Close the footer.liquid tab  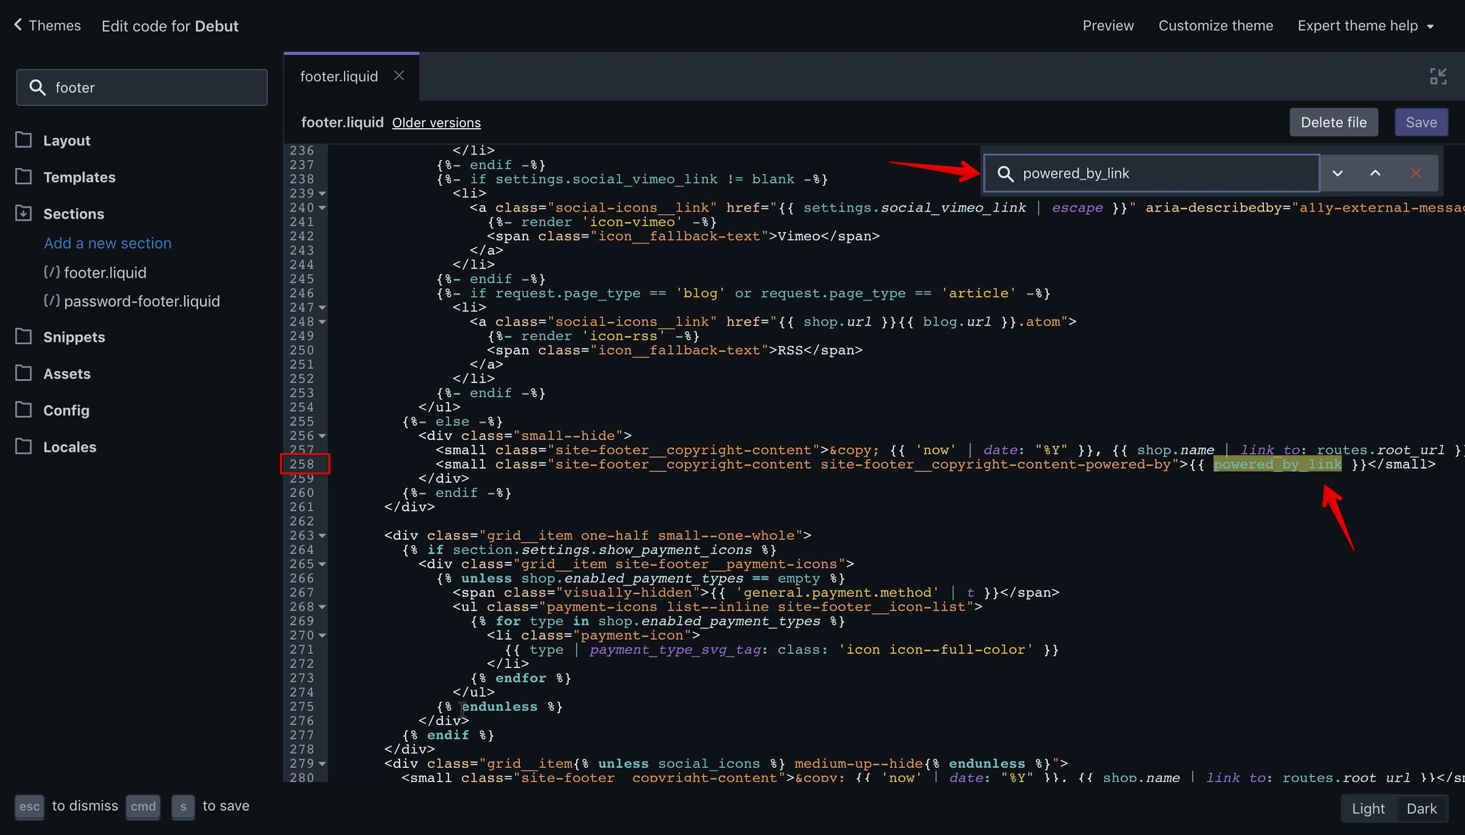(399, 76)
